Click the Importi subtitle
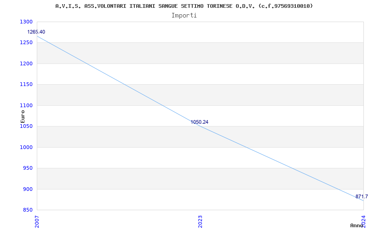368x230 pixels. 184,16
